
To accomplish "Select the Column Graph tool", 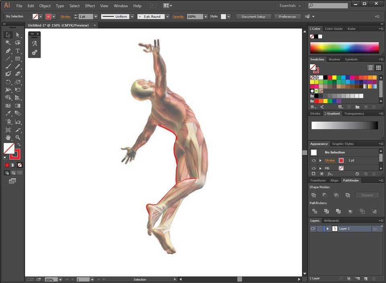I will click(17, 122).
